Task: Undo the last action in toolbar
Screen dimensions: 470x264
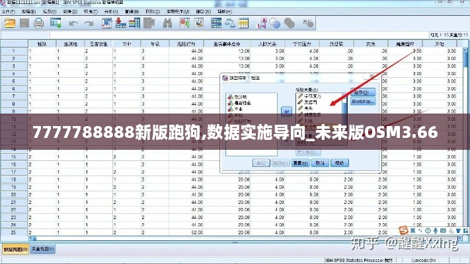Action: pos(73,23)
